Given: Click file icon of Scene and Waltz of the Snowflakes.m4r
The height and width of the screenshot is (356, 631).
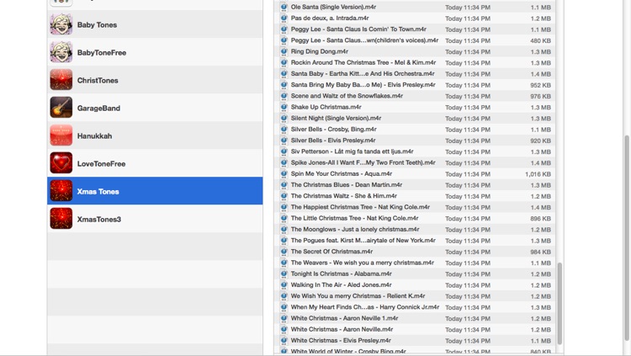Looking at the screenshot, I should tap(284, 96).
